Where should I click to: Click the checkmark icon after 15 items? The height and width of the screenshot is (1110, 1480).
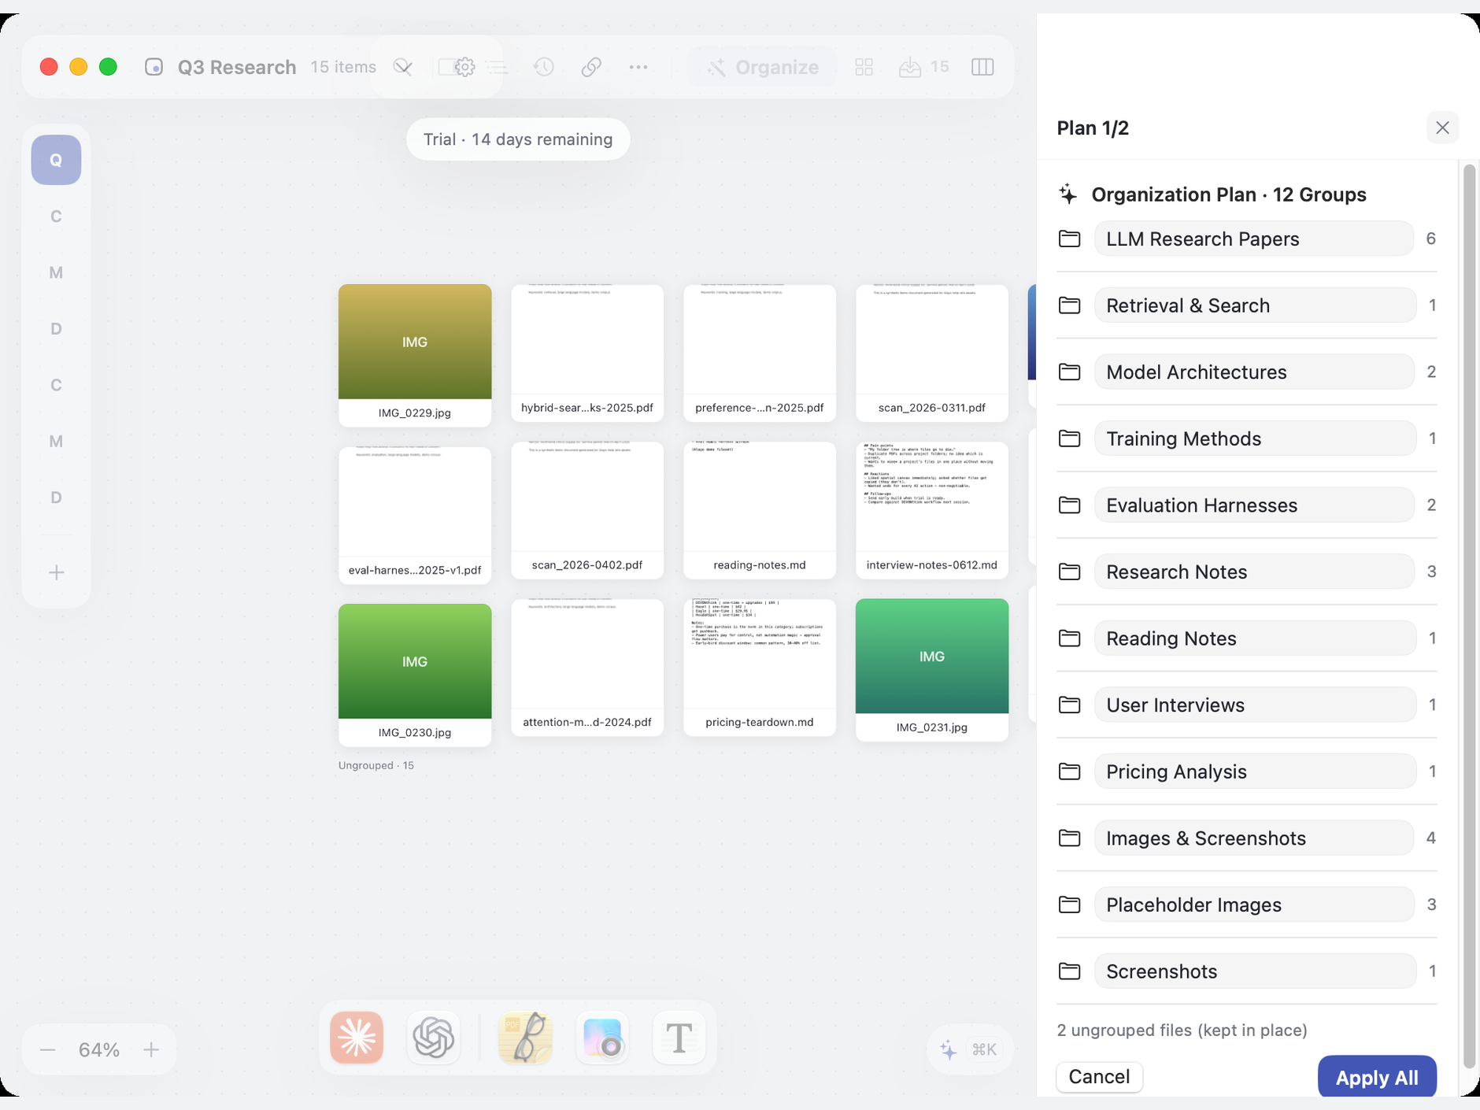[x=402, y=67]
